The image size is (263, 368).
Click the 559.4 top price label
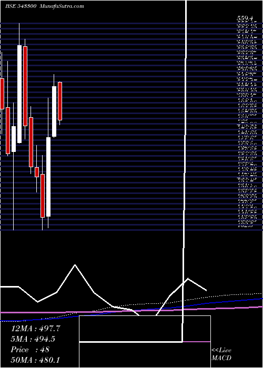click(x=246, y=18)
